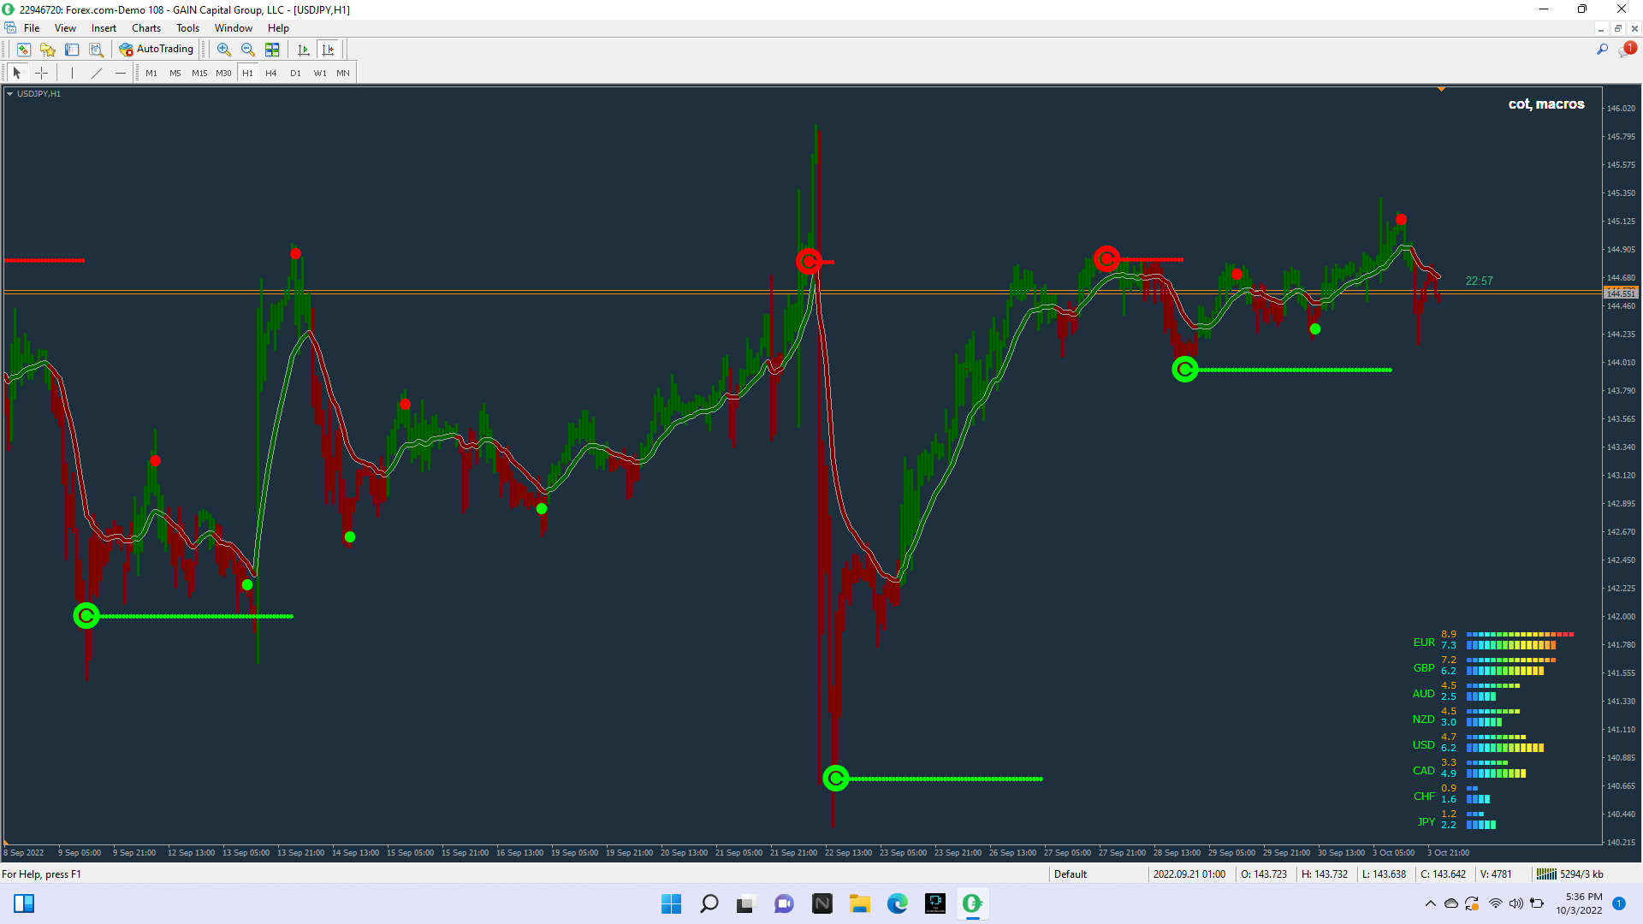The height and width of the screenshot is (924, 1643).
Task: Toggle the chart Auto Scroll icon
Action: click(303, 50)
